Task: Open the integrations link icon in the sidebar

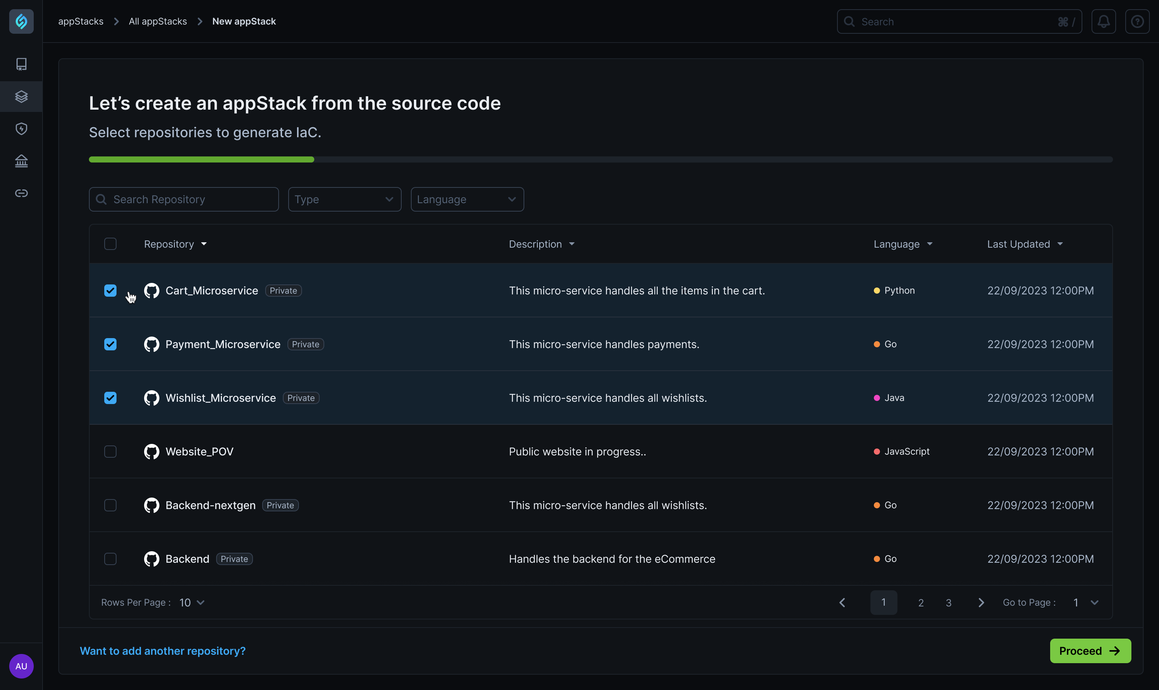Action: (21, 193)
